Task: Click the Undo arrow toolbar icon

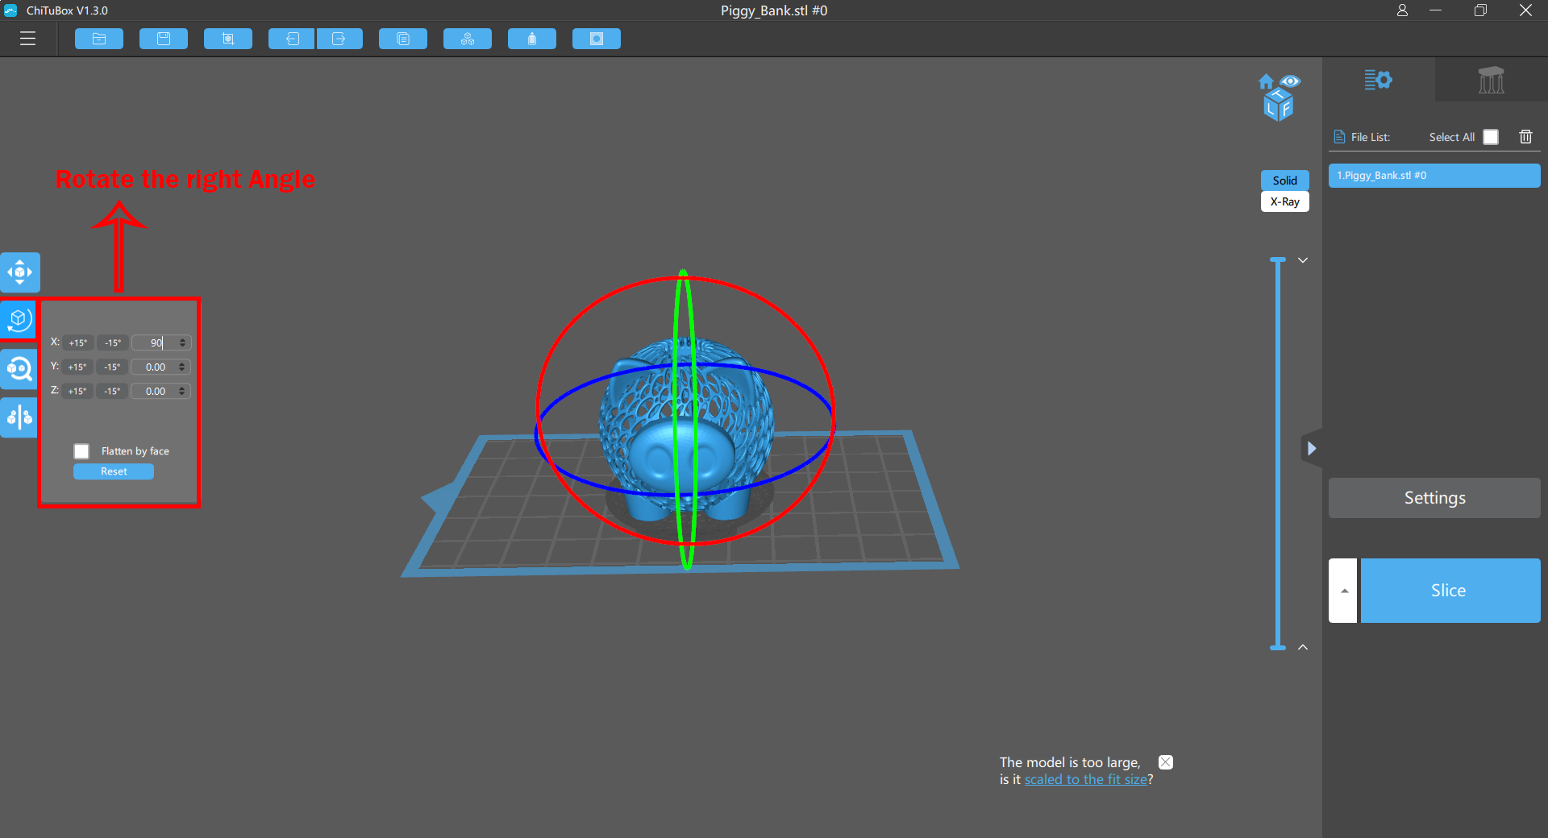Action: pyautogui.click(x=292, y=39)
